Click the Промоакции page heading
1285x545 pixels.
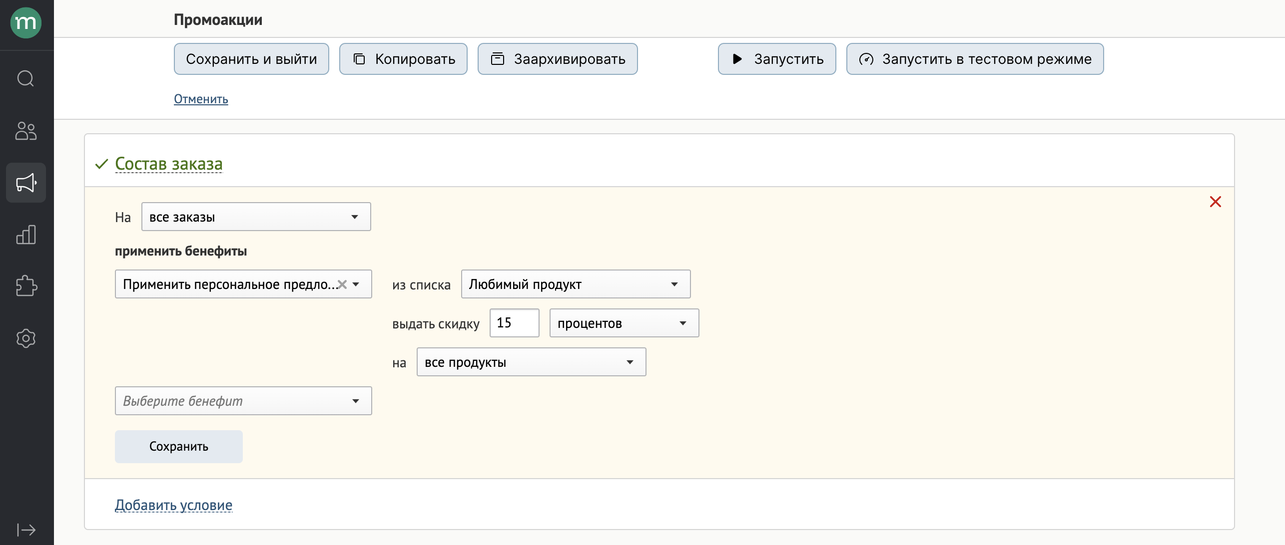pyautogui.click(x=218, y=19)
